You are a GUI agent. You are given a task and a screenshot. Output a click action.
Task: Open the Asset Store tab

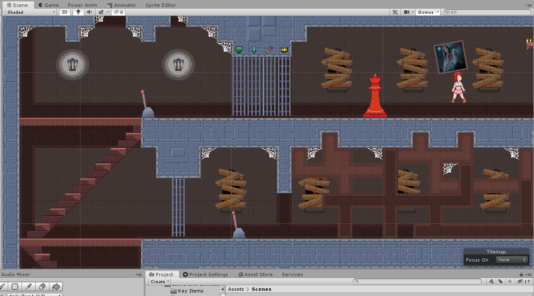tap(255, 275)
